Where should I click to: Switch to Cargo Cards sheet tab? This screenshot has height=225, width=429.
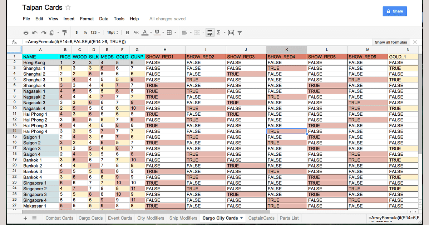click(x=90, y=218)
